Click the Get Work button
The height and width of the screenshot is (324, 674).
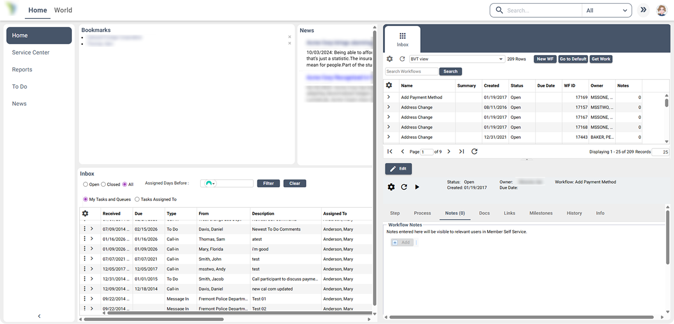[x=601, y=59]
